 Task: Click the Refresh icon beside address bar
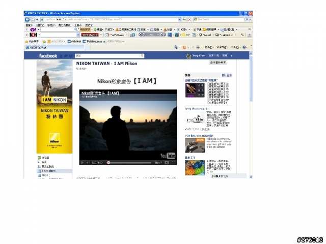coord(184,19)
